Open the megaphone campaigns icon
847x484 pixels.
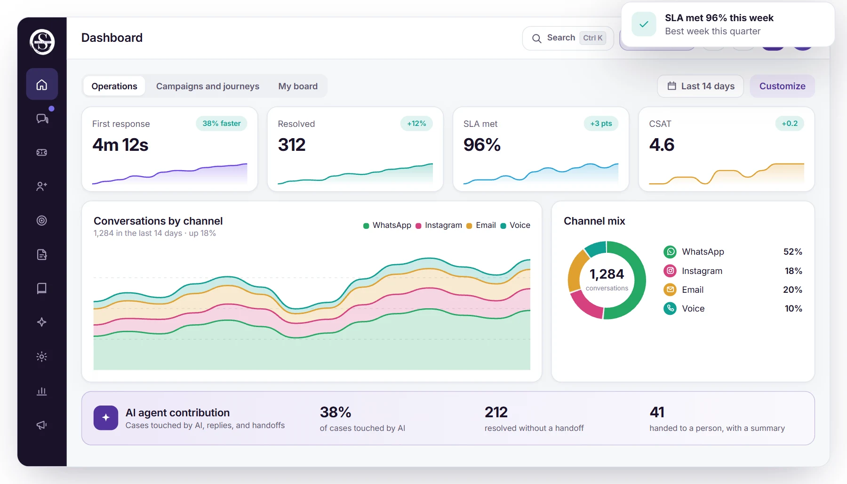click(x=42, y=425)
